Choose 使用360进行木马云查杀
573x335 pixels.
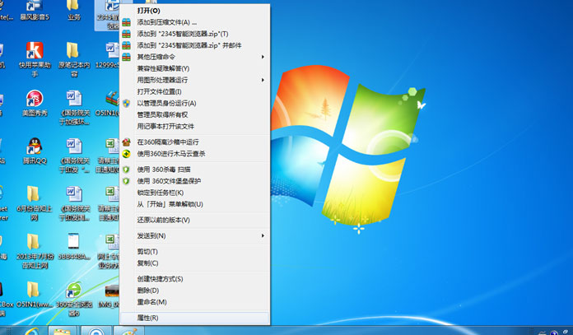(x=195, y=154)
